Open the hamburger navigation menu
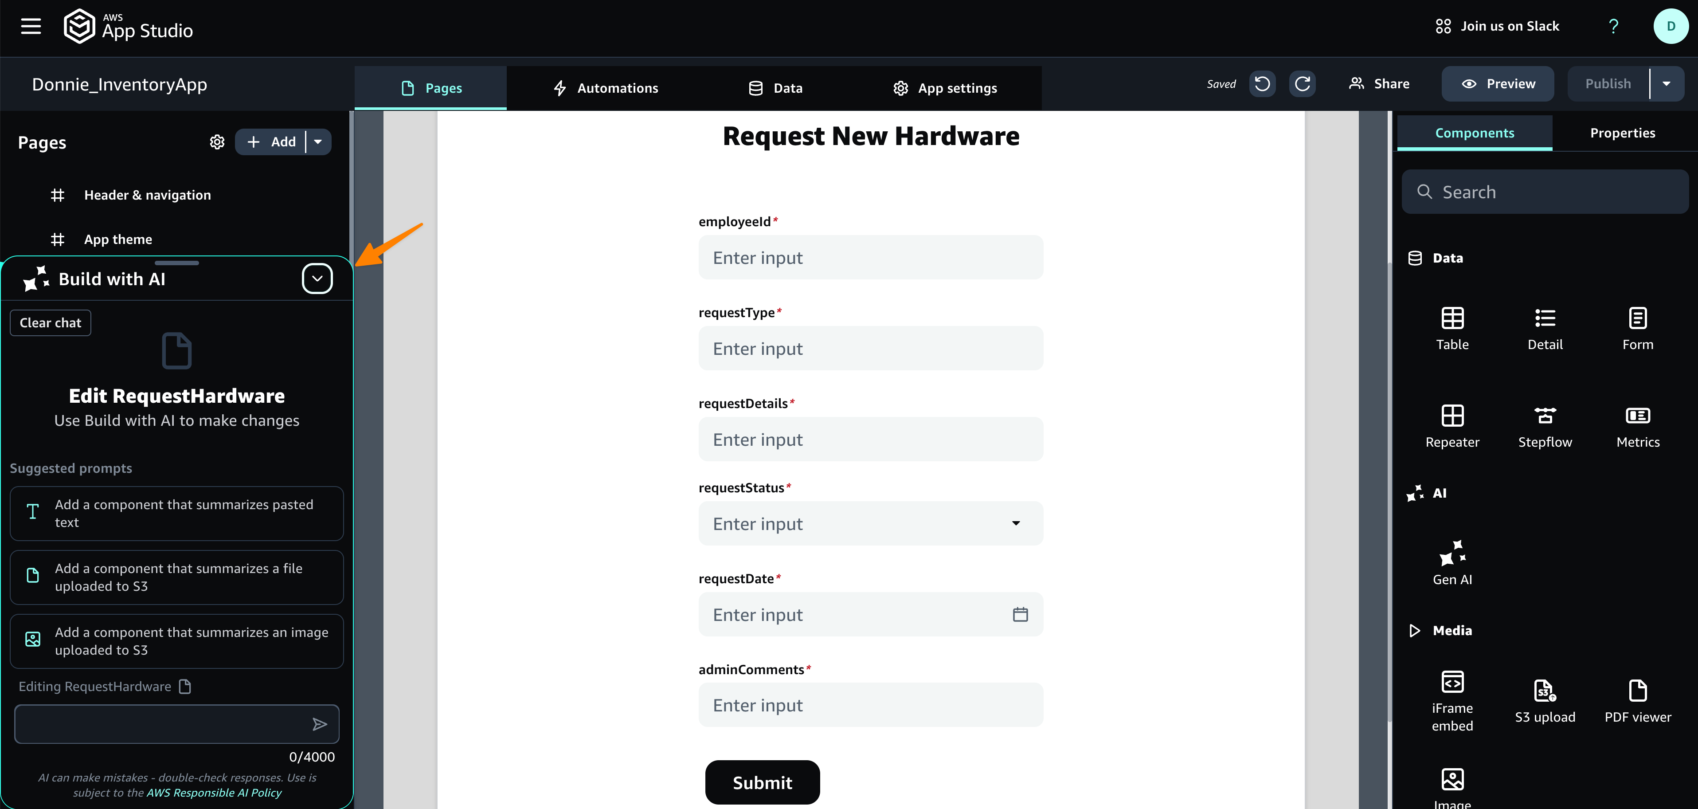 [x=31, y=26]
